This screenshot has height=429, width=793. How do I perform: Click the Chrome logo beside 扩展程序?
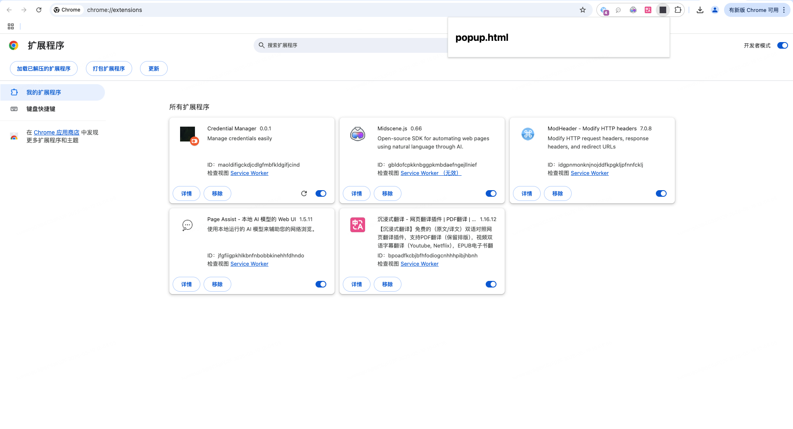[14, 45]
